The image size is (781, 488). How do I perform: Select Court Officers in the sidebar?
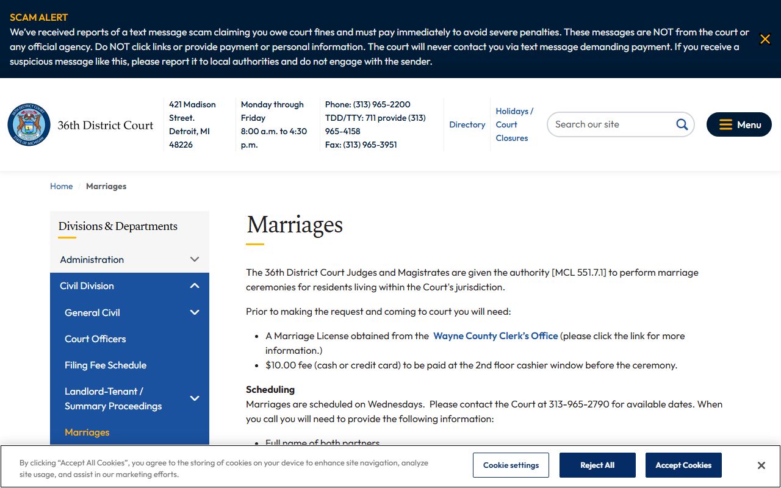pyautogui.click(x=95, y=339)
